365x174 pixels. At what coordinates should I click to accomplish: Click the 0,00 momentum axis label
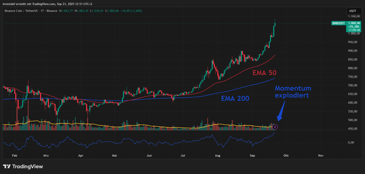tap(351, 142)
